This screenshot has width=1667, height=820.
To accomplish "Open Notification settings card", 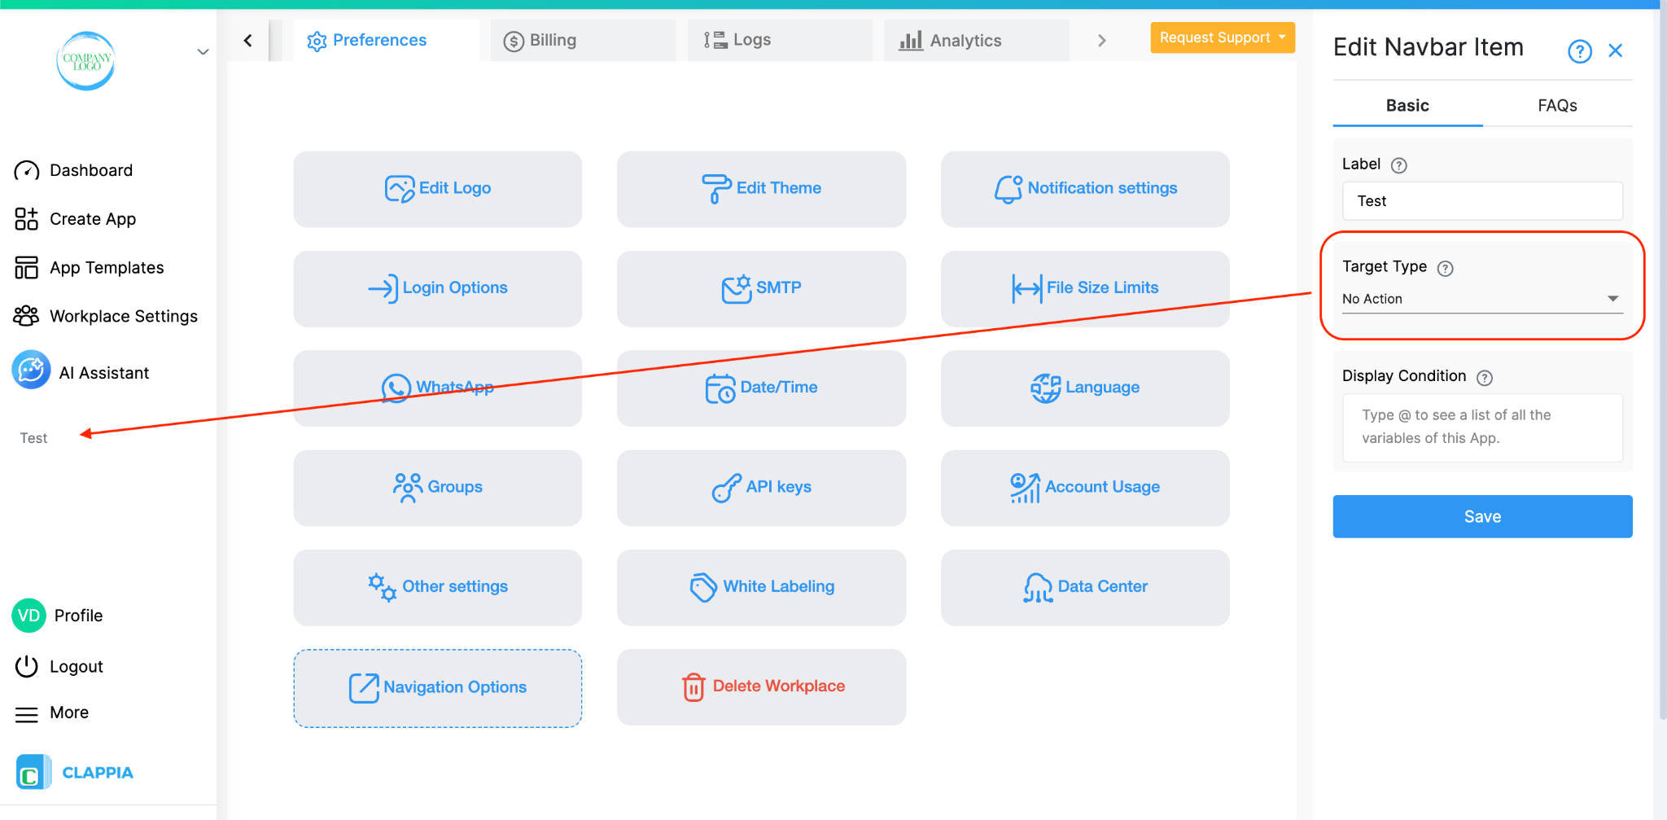I will point(1085,189).
